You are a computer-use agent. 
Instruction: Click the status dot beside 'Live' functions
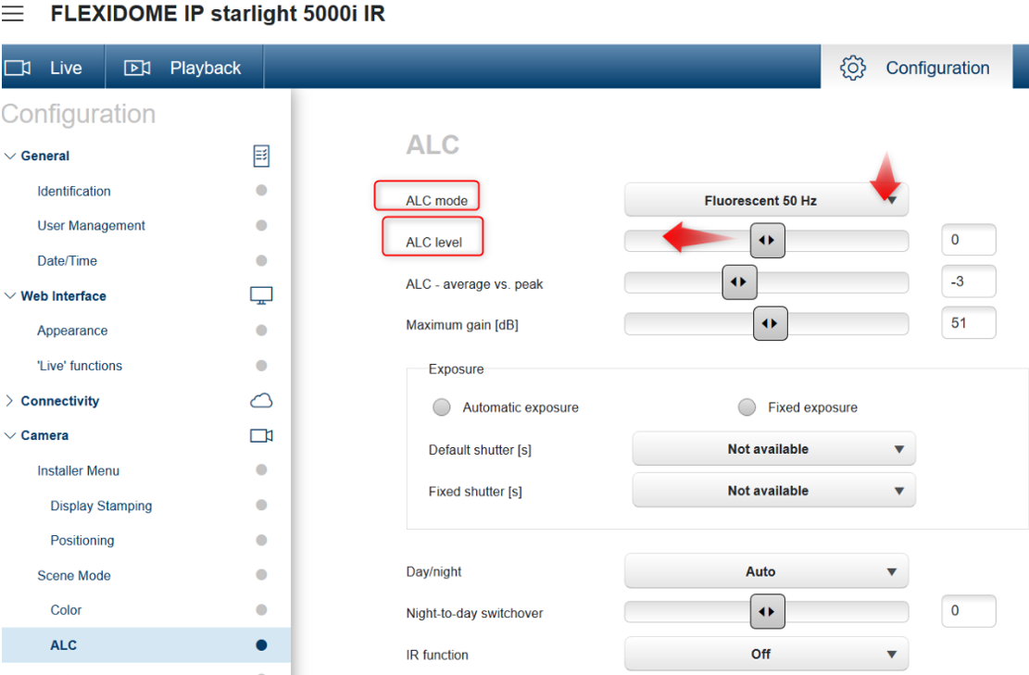pyautogui.click(x=261, y=366)
